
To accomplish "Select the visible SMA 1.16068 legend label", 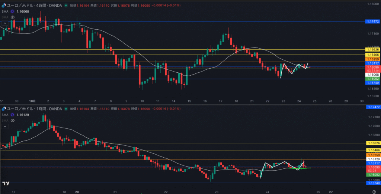I will coord(22,11).
